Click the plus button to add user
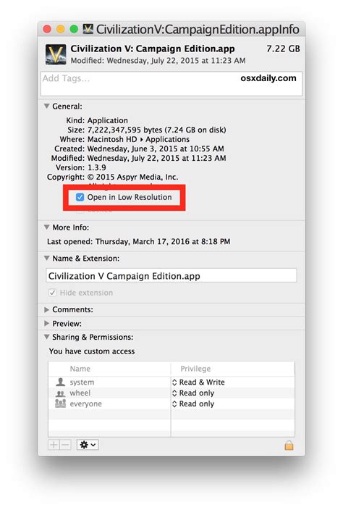The height and width of the screenshot is (510, 343). pos(54,445)
